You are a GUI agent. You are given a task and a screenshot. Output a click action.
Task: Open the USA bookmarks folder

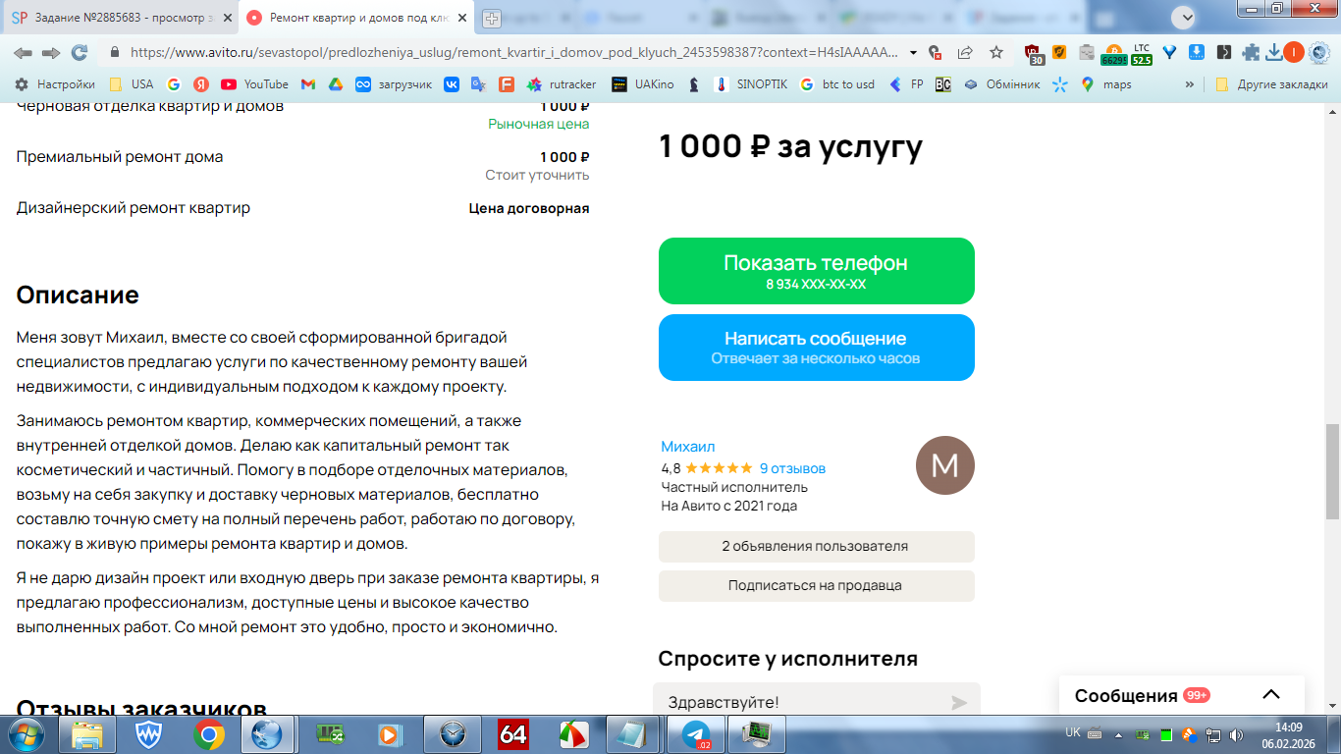pos(131,84)
